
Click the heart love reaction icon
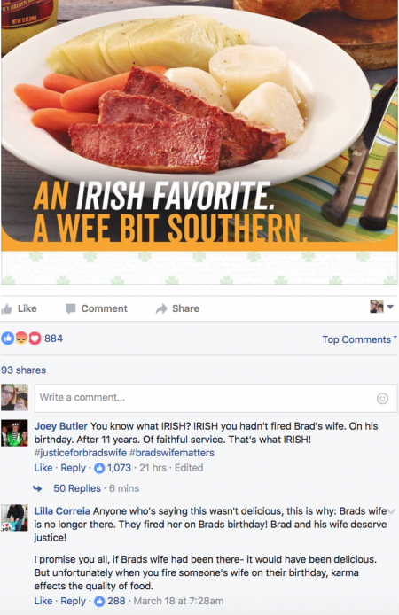(x=35, y=339)
